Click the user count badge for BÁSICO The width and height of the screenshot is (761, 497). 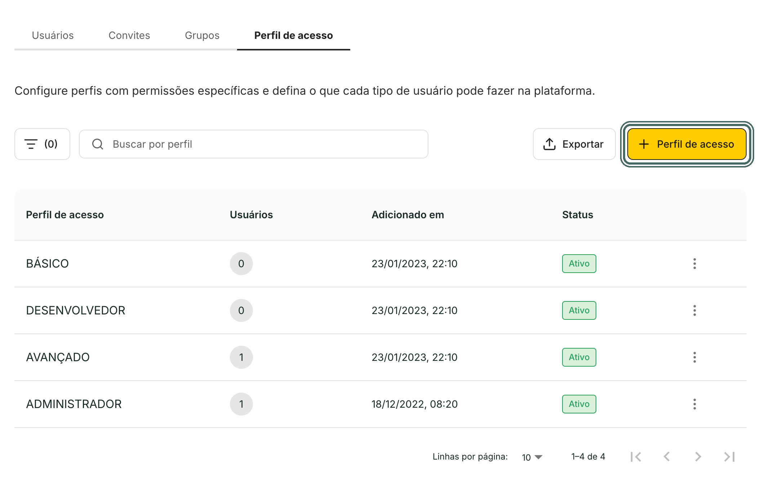point(241,264)
